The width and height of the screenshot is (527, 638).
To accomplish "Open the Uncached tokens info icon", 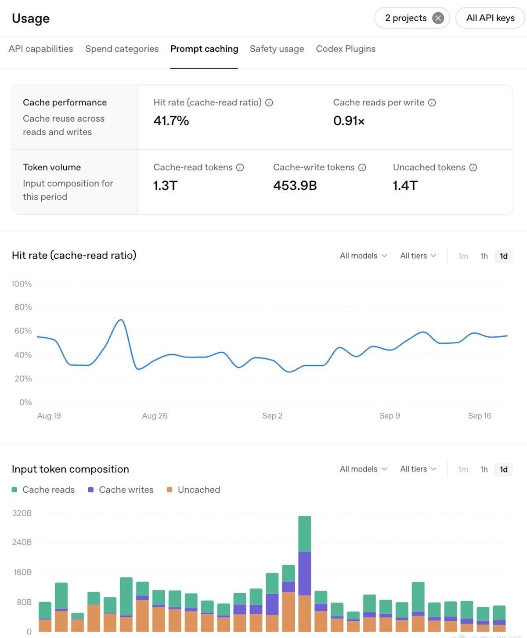I will 473,167.
